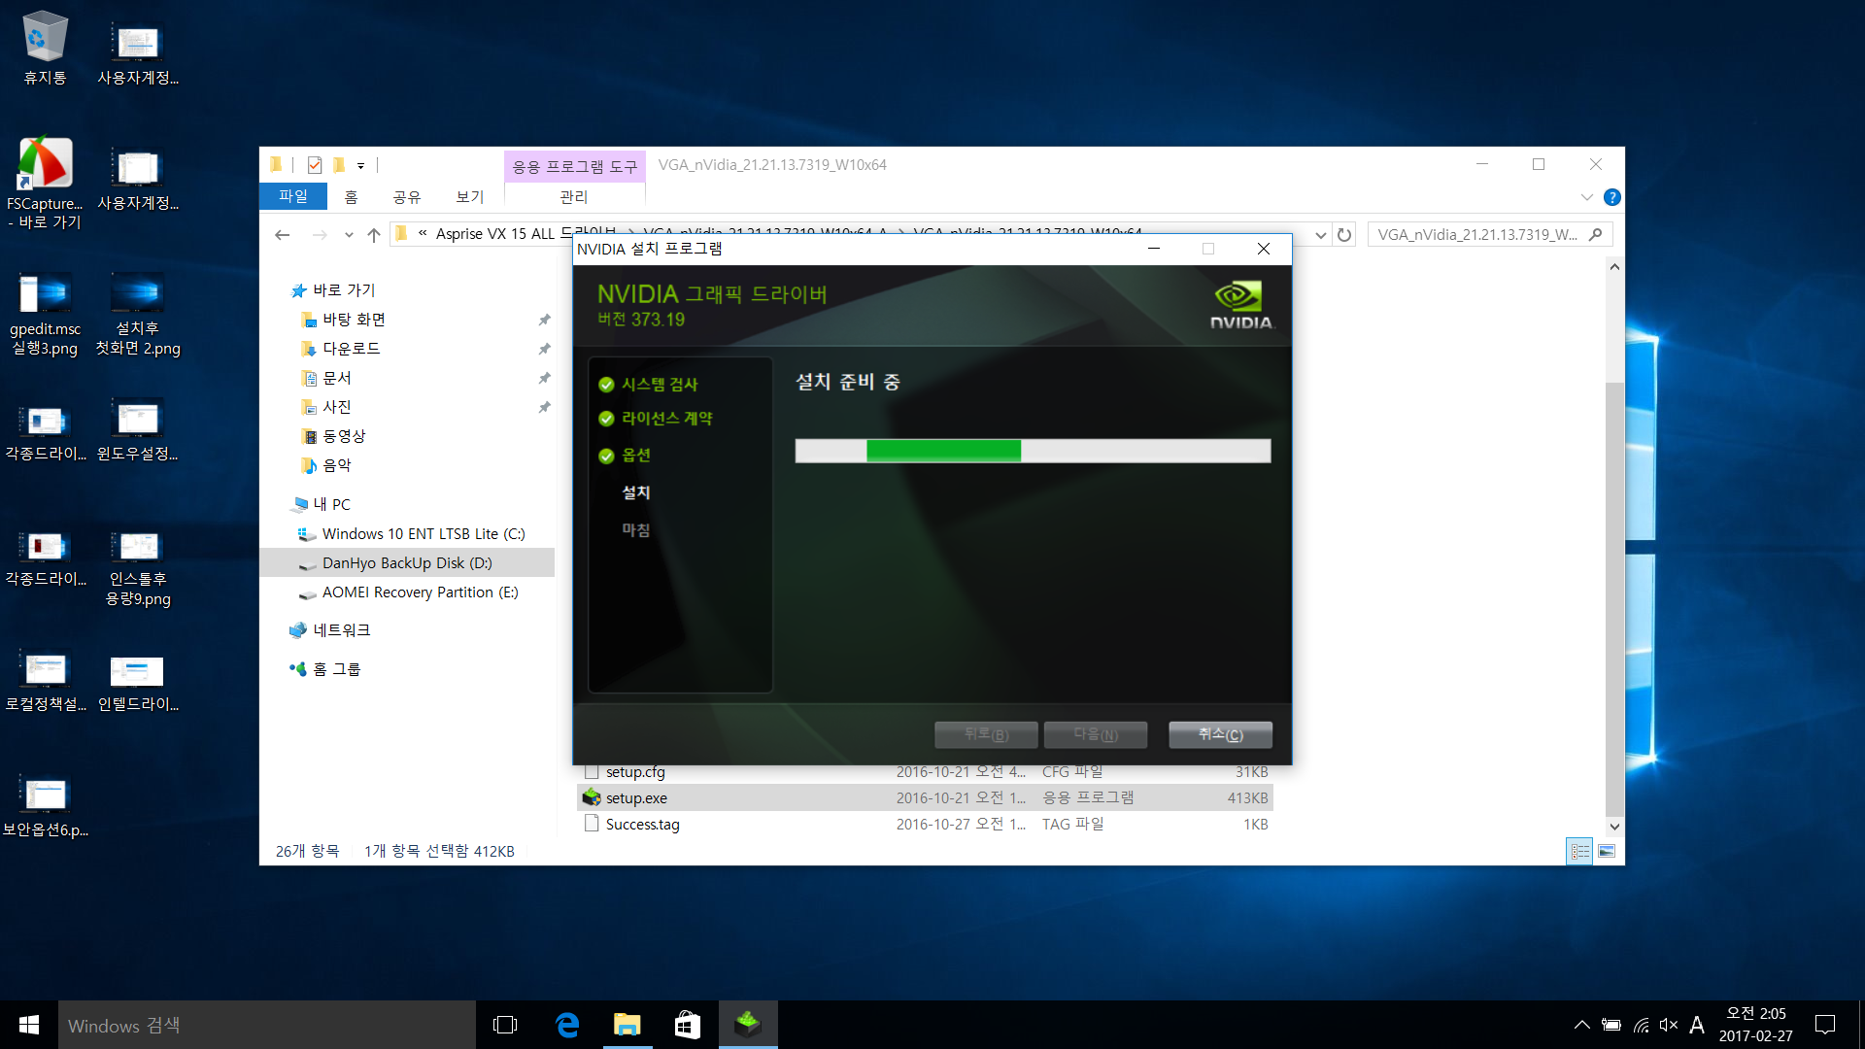Open the 관리 ribbon tab

(x=574, y=197)
